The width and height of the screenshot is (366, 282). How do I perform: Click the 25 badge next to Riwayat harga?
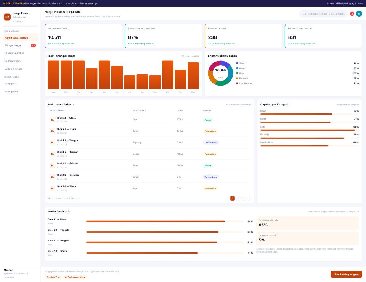pyautogui.click(x=34, y=45)
